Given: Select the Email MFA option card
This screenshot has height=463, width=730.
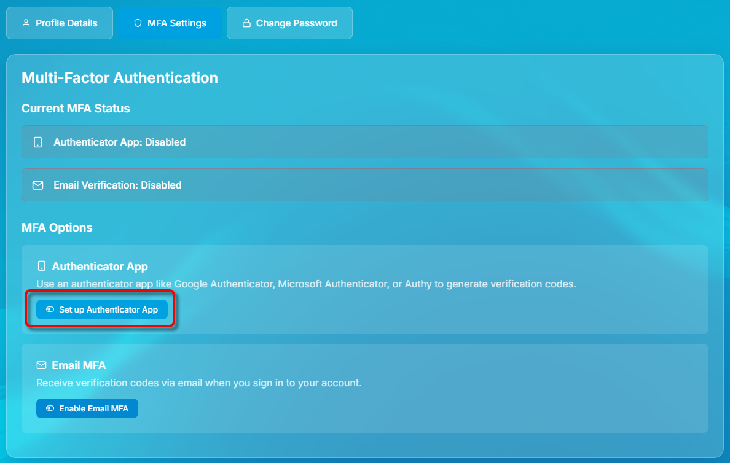Looking at the screenshot, I should (x=365, y=387).
